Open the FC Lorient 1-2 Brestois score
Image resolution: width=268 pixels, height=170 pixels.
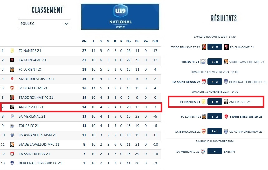point(214,117)
